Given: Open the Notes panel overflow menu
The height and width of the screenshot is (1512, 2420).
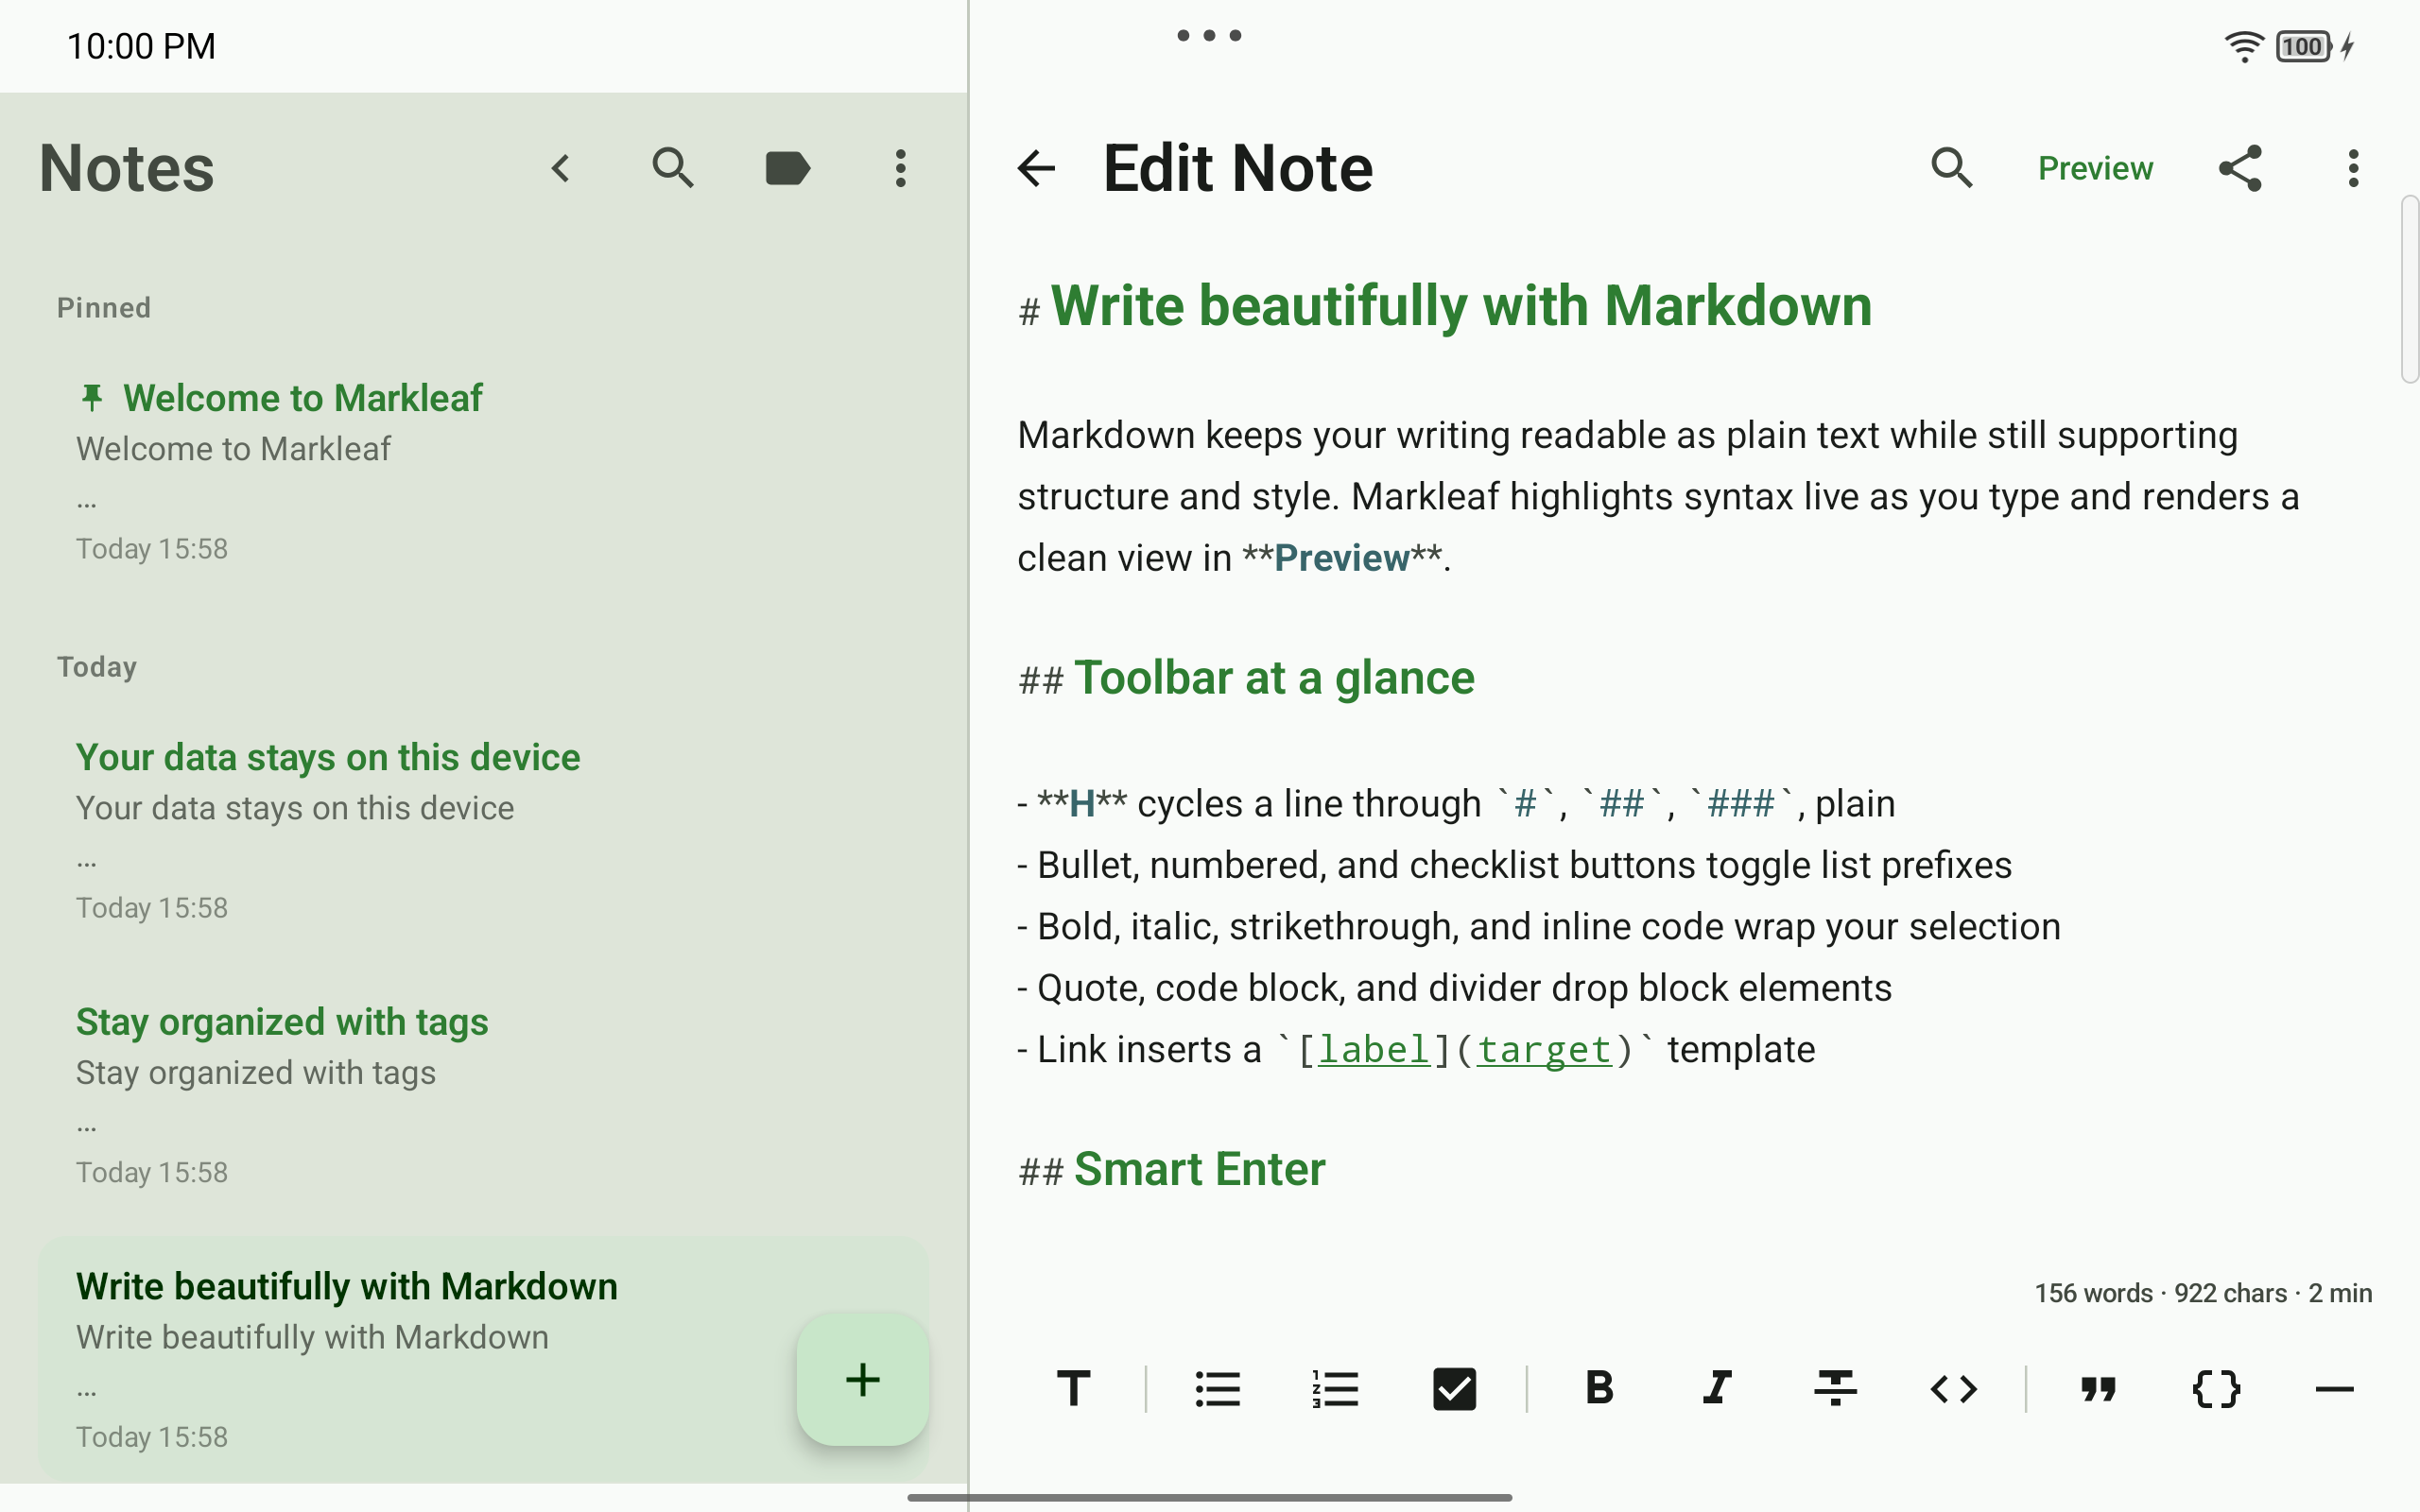Looking at the screenshot, I should click(x=901, y=168).
